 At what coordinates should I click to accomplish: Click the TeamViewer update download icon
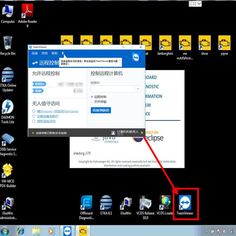[63, 53]
